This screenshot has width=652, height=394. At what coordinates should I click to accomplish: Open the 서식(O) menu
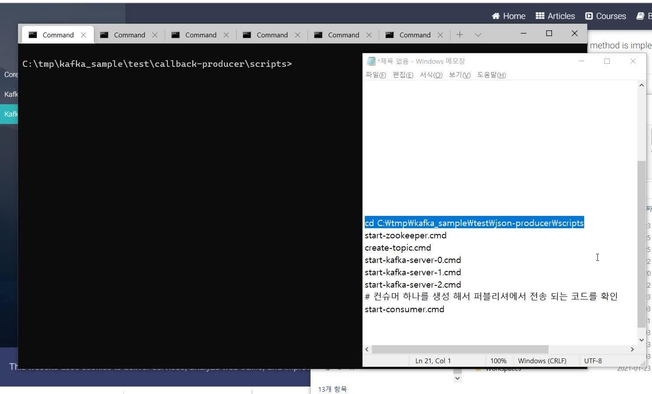click(431, 75)
